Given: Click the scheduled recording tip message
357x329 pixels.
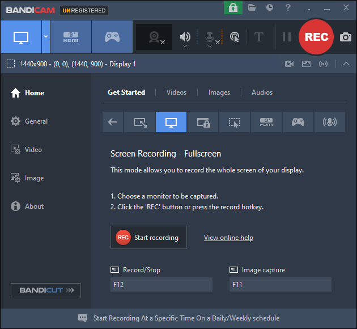Looking at the screenshot, I should click(x=186, y=318).
